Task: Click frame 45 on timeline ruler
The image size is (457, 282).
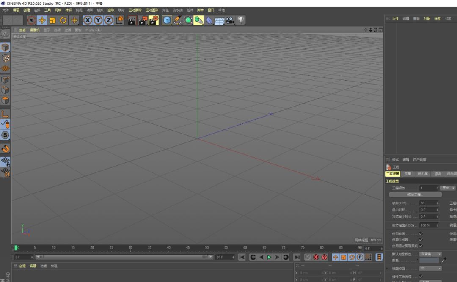Action: coord(188,248)
